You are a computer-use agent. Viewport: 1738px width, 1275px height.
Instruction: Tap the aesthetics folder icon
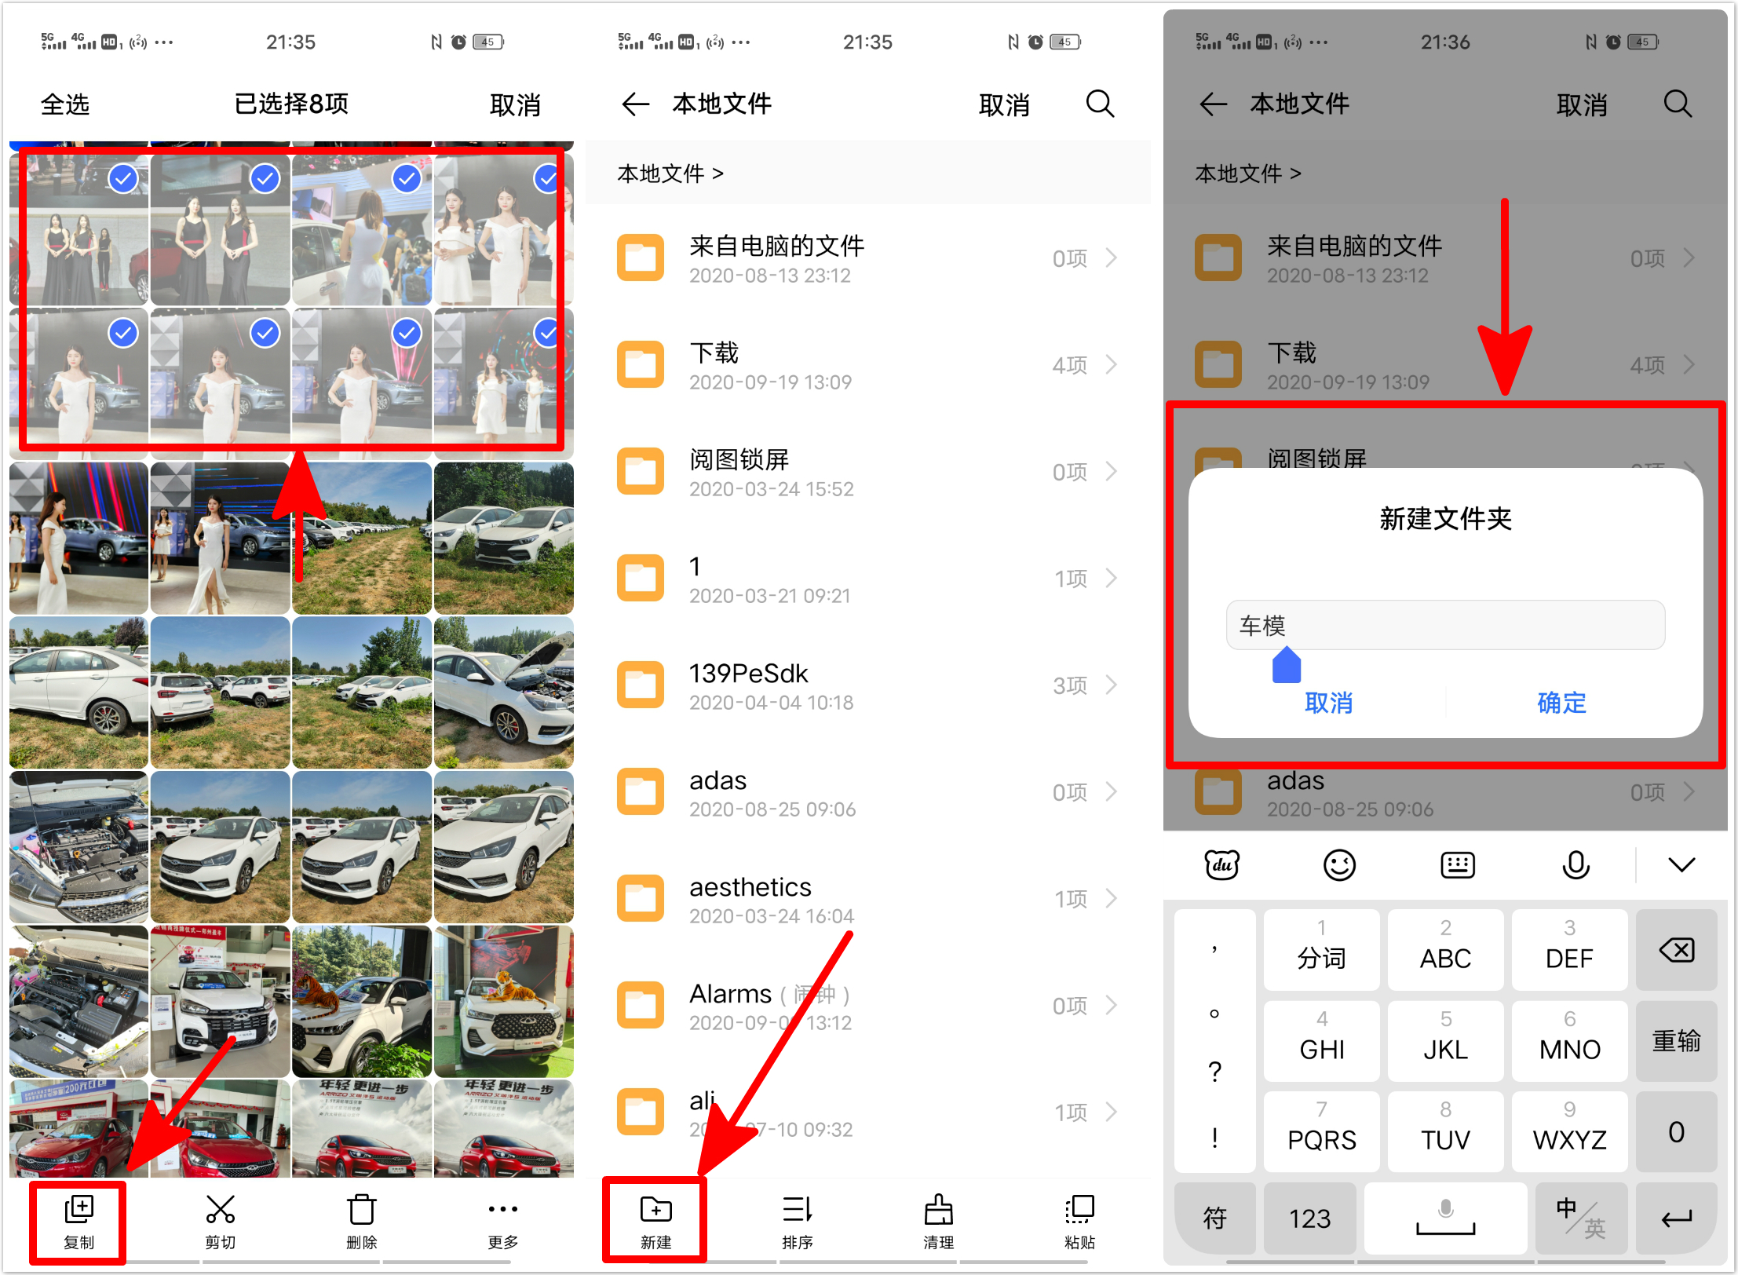(x=640, y=898)
